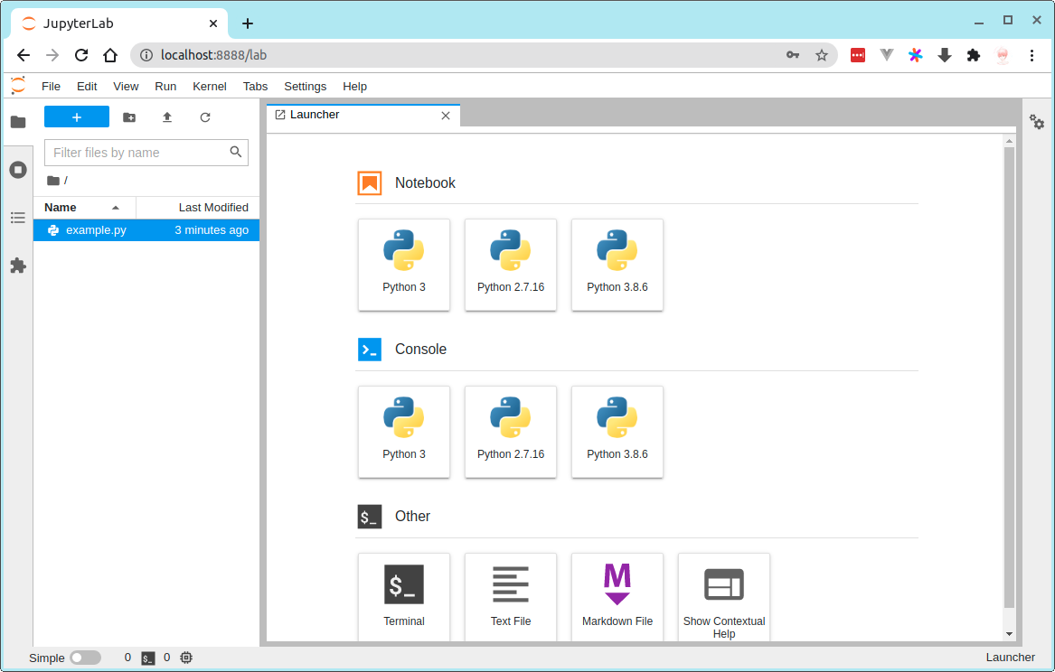
Task: Click the Upload Files arrow icon
Action: pyautogui.click(x=167, y=117)
